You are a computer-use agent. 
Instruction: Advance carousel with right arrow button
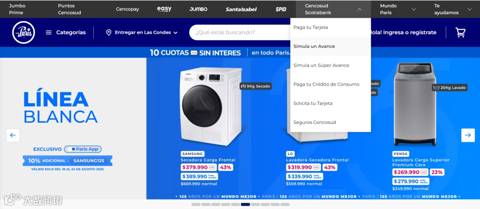tap(468, 135)
